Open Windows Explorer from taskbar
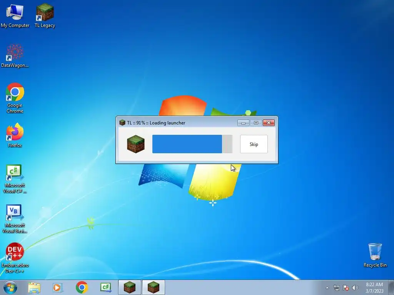 (34, 287)
